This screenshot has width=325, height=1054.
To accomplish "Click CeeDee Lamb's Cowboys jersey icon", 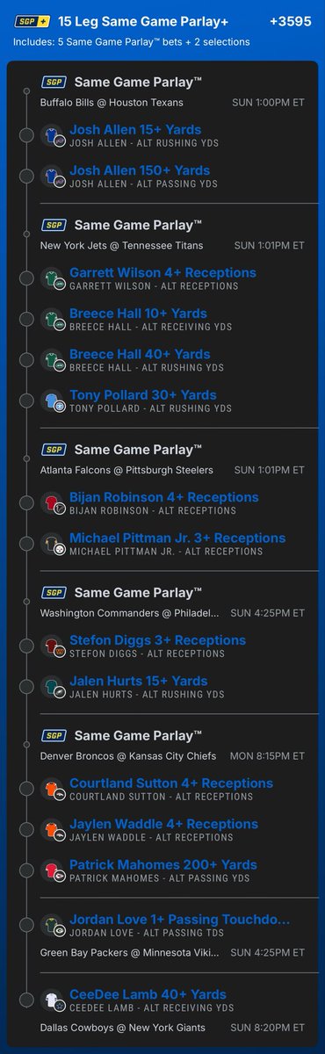I will (53, 1001).
